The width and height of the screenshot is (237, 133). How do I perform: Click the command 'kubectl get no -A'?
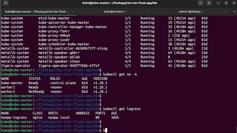click(120, 75)
